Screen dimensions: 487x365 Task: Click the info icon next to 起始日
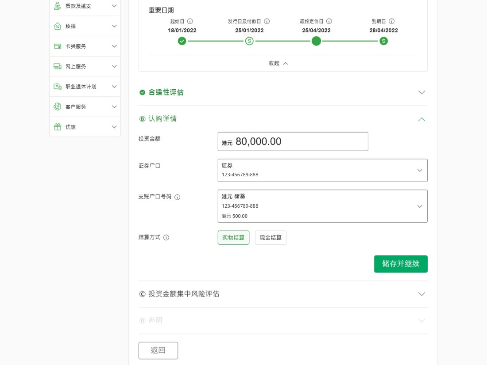pos(190,21)
